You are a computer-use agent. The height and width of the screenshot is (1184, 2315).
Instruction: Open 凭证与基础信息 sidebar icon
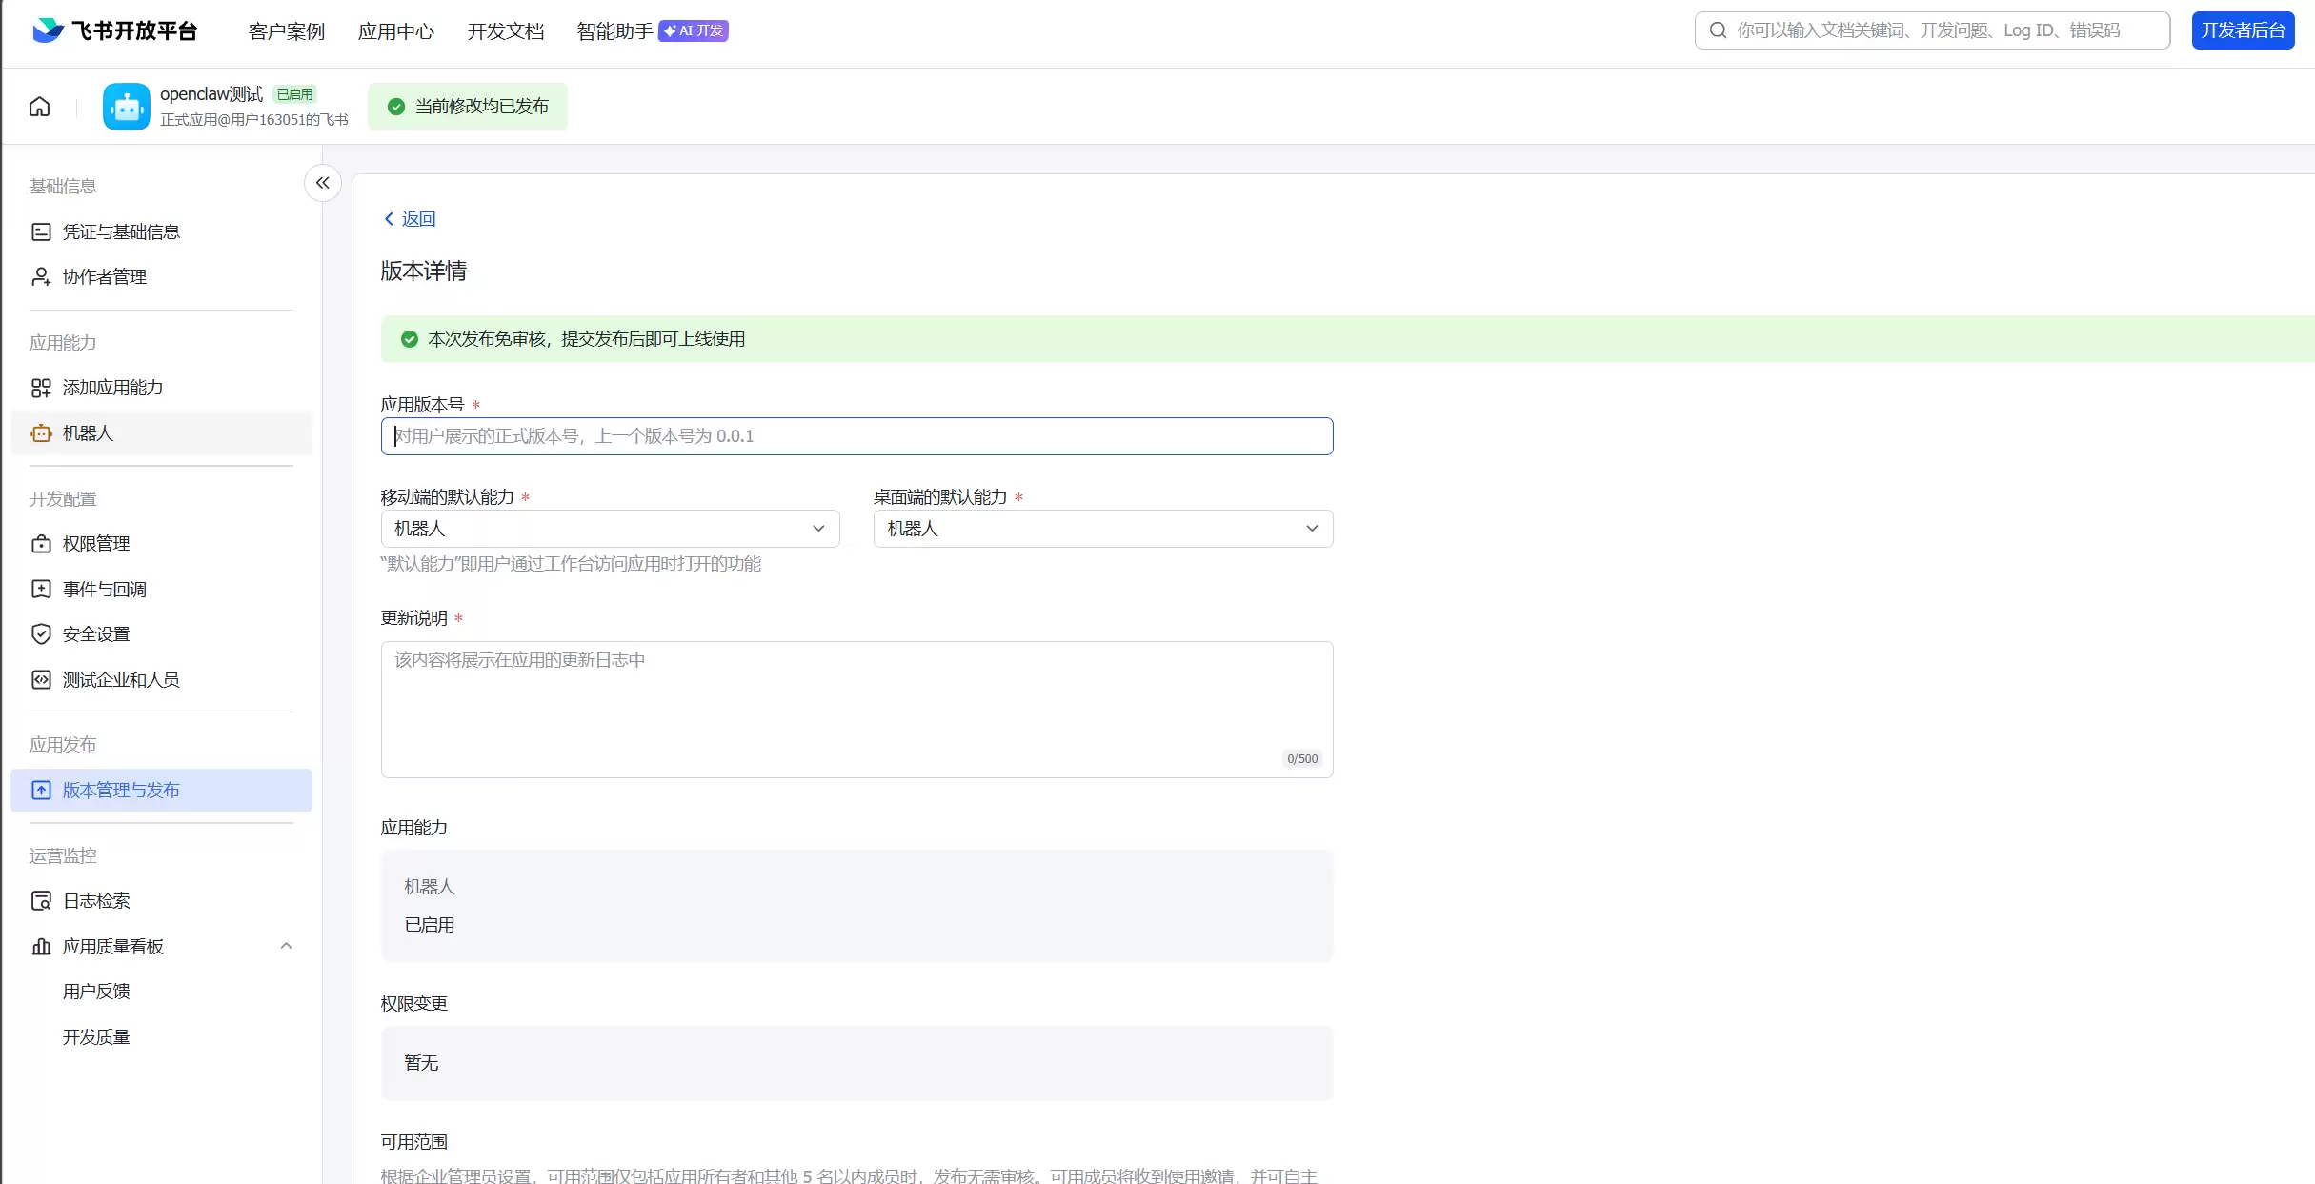point(41,231)
